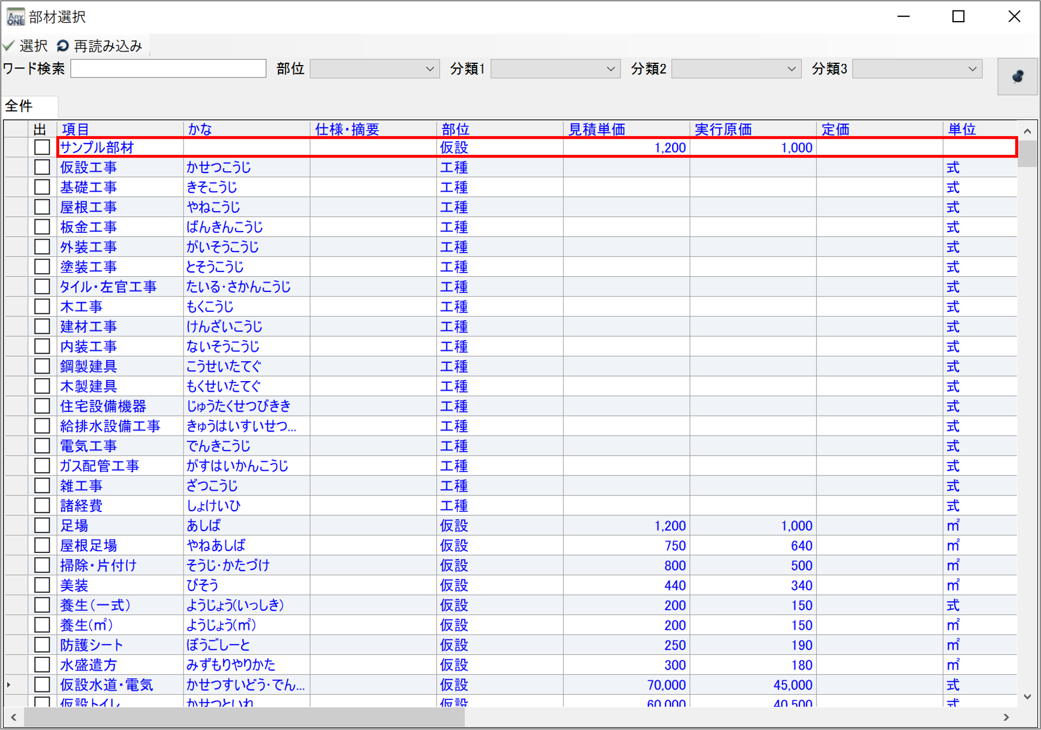Click the vertical scrollbar up arrow
Image resolution: width=1041 pixels, height=730 pixels.
click(x=1027, y=131)
